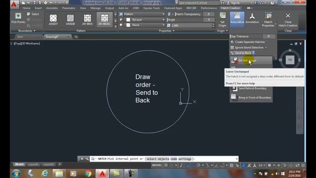Click Select objects in command line
This screenshot has height=178, width=316.
(x=158, y=159)
